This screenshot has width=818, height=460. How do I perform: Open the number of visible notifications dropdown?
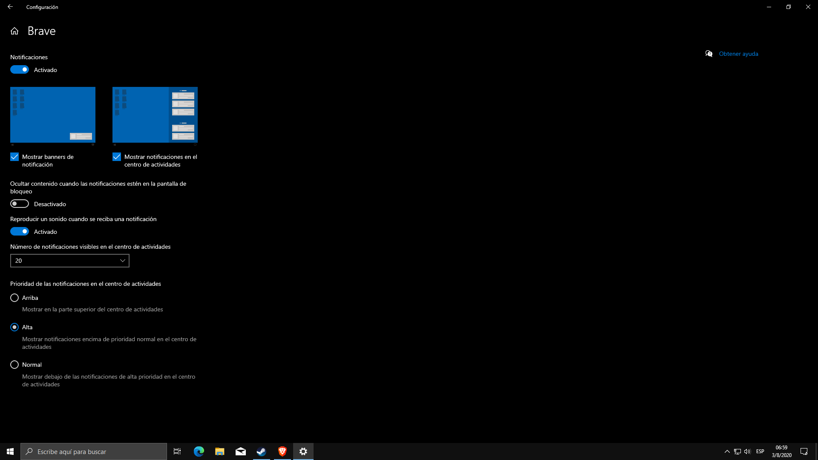(x=70, y=261)
